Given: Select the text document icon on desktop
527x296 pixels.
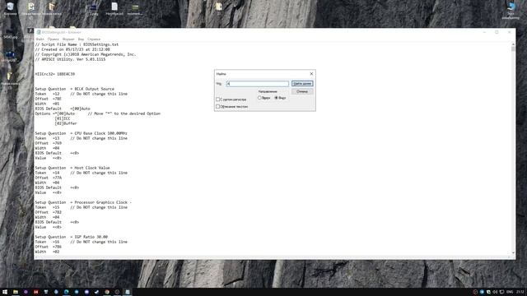Looking at the screenshot, I should pos(114,8).
